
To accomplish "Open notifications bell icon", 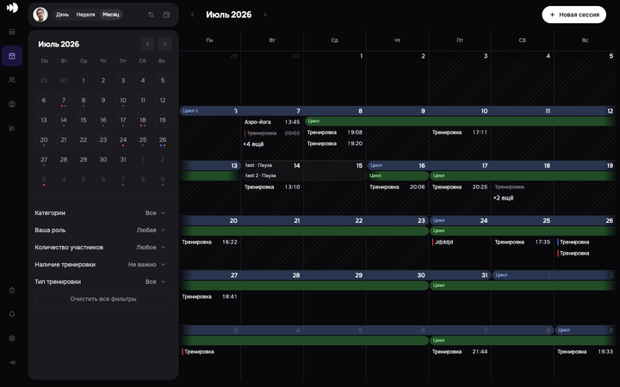I will click(12, 315).
